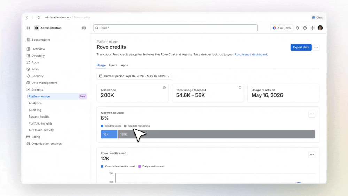Click the Allowance info icon
Screen dimensions: 348x196
(164, 88)
